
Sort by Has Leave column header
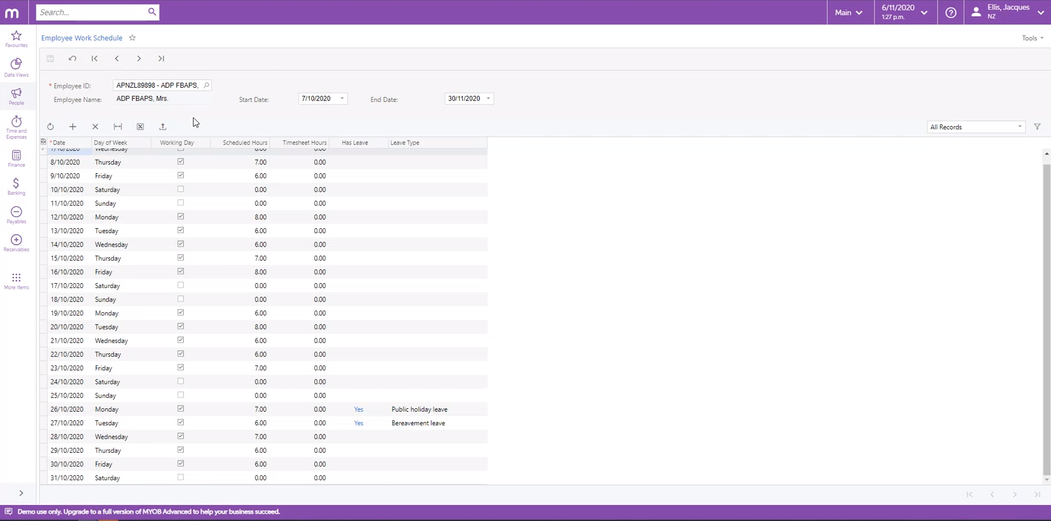click(359, 143)
